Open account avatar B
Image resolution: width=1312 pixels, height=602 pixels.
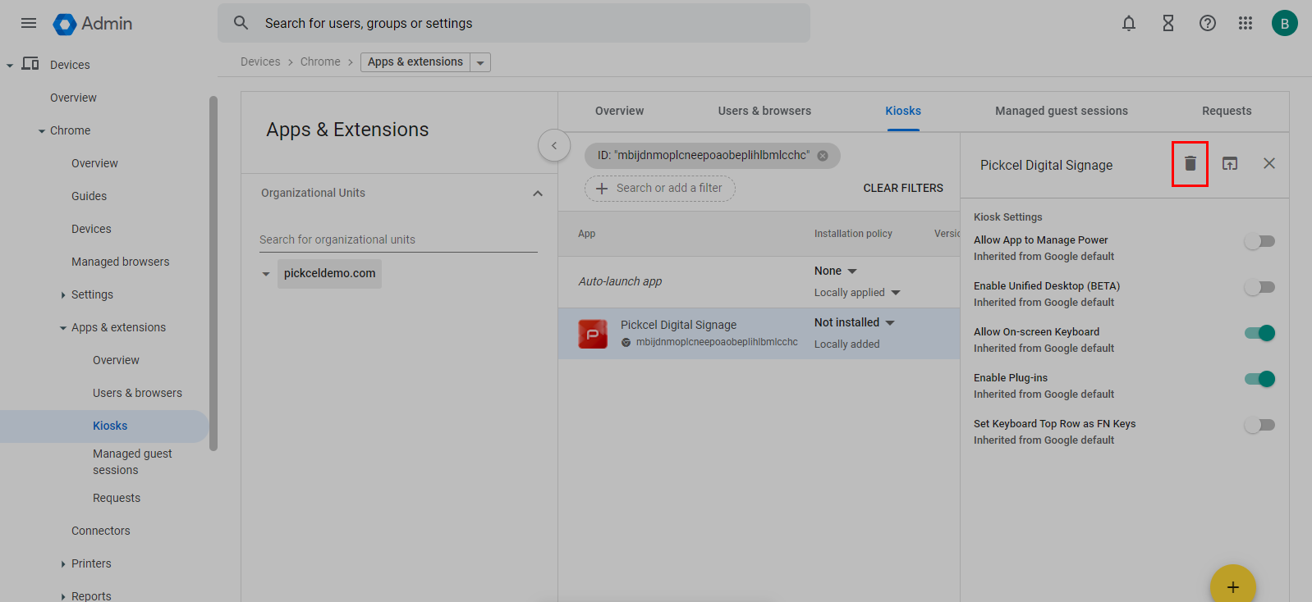[x=1285, y=23]
